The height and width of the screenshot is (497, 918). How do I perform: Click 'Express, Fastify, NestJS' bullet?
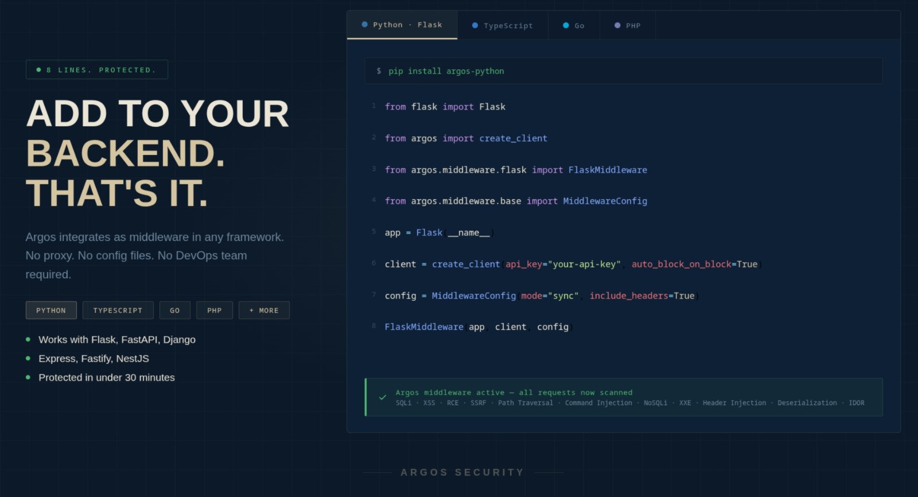[x=94, y=359]
